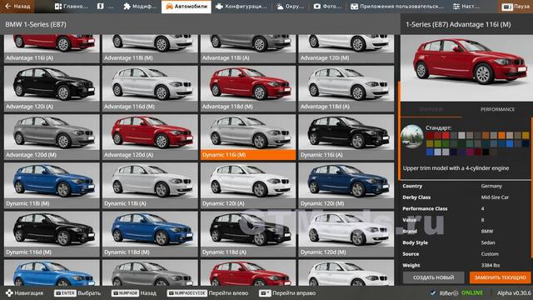Click the ENTER Выбрать hint
This screenshot has width=533, height=300.
(77, 292)
